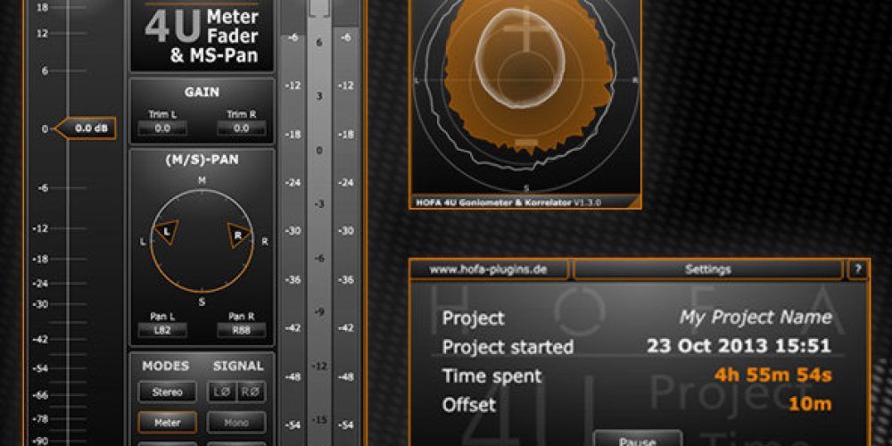Click the L pan handle in the pan circle

point(165,232)
